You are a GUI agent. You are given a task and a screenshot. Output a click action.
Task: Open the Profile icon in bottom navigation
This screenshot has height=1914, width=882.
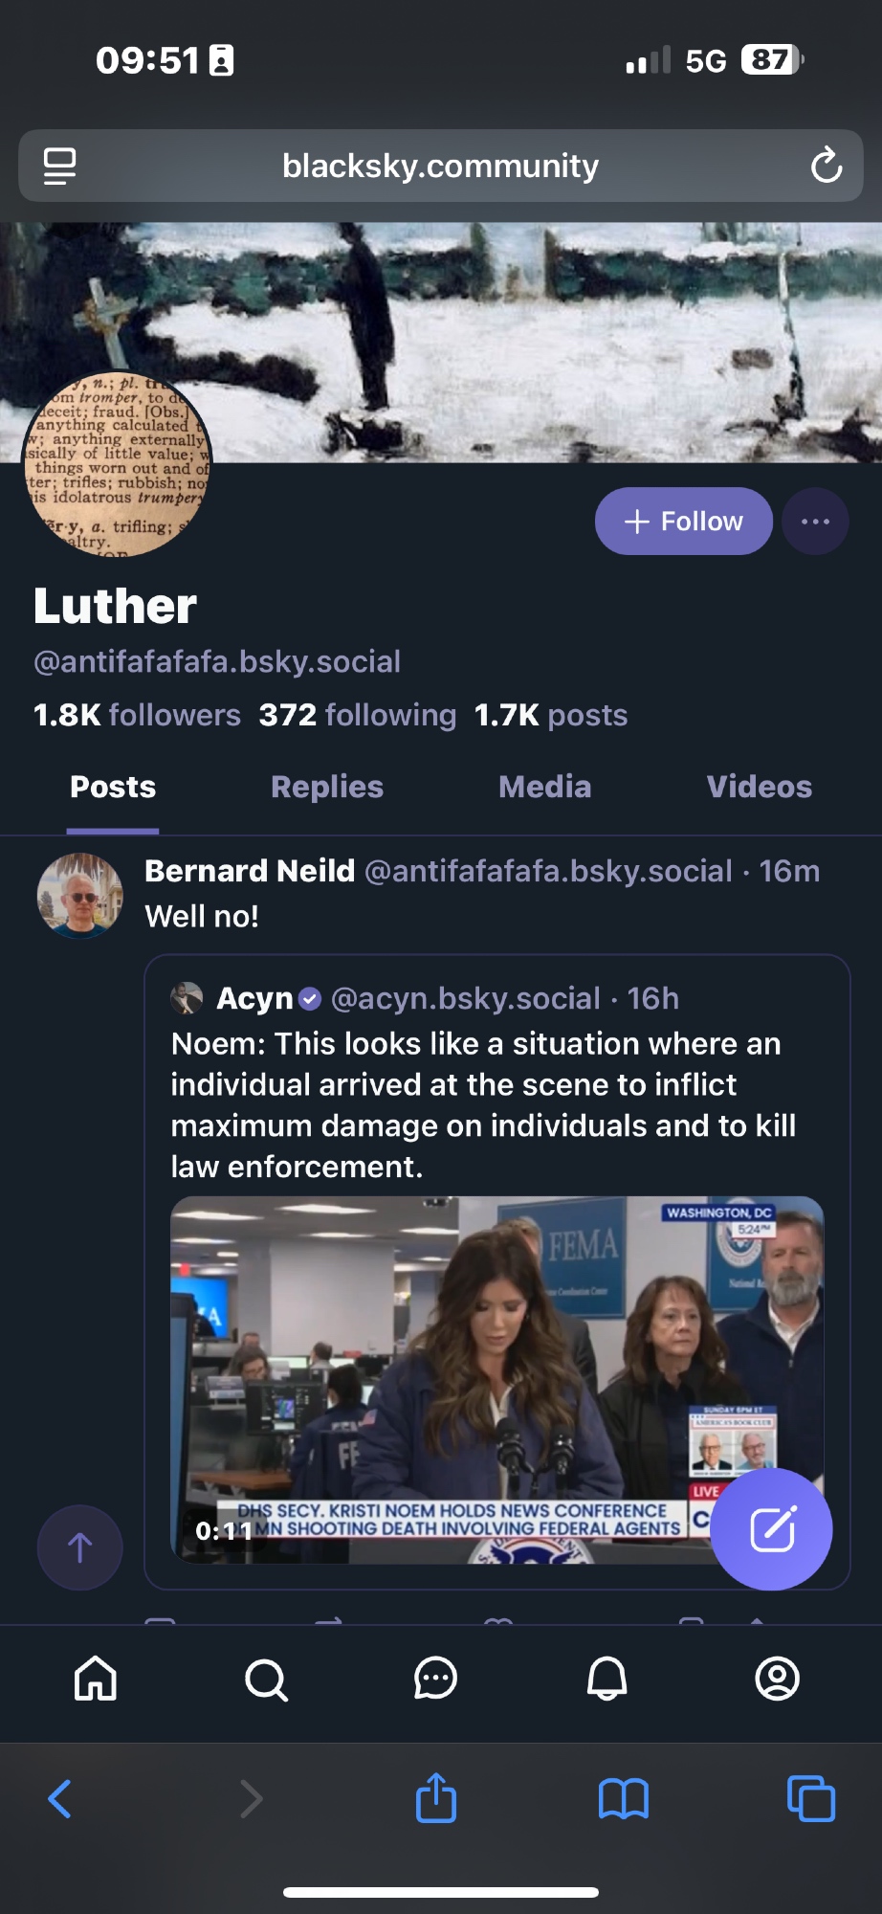[x=777, y=1679]
